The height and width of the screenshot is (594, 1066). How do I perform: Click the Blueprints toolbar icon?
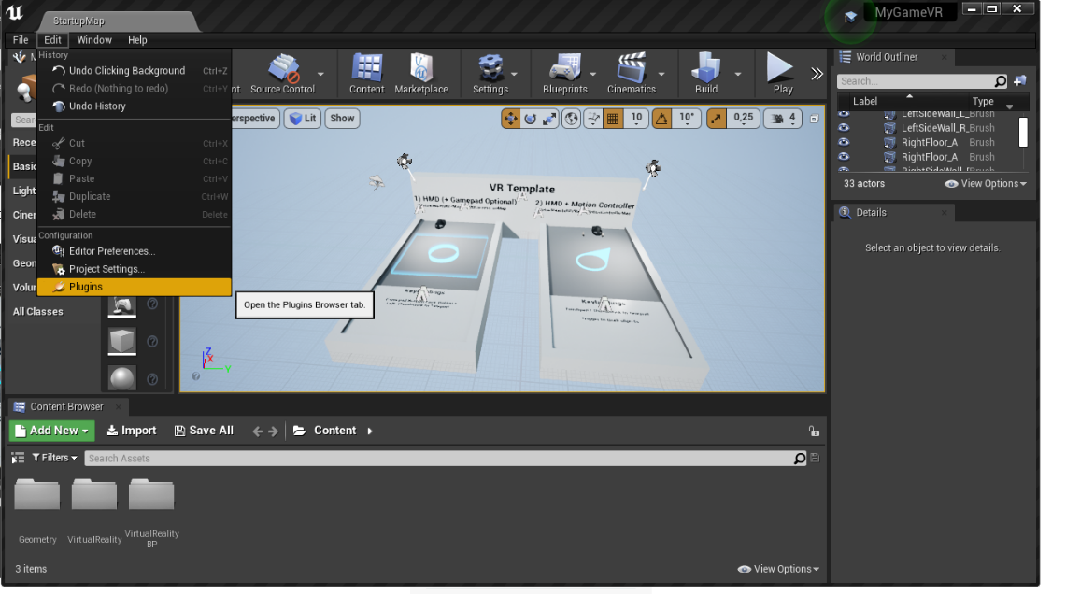(x=564, y=74)
